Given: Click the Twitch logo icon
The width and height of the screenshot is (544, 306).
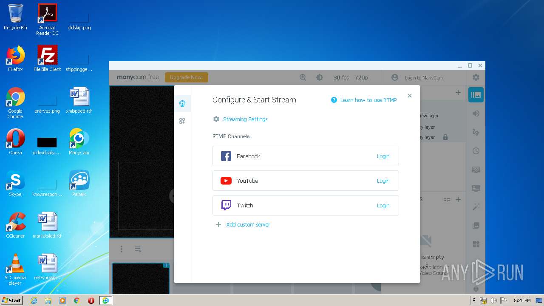Looking at the screenshot, I should pyautogui.click(x=226, y=205).
